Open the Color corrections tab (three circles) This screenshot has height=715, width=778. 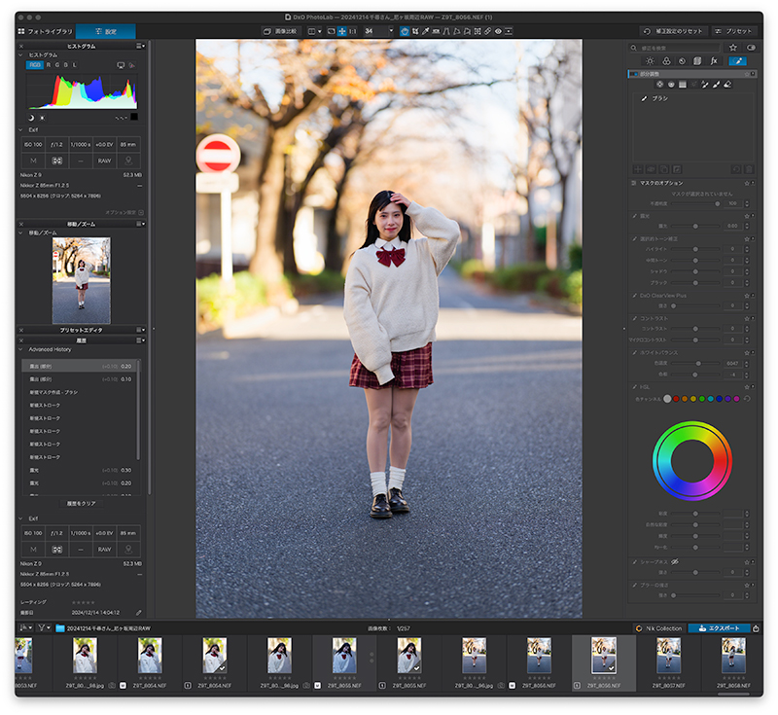[666, 61]
